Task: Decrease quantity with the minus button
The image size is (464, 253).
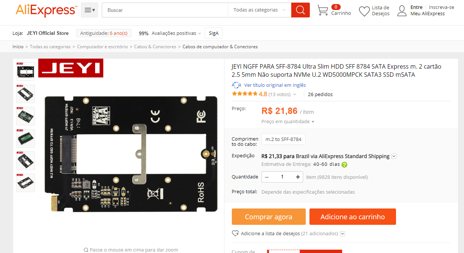Action: click(x=266, y=177)
